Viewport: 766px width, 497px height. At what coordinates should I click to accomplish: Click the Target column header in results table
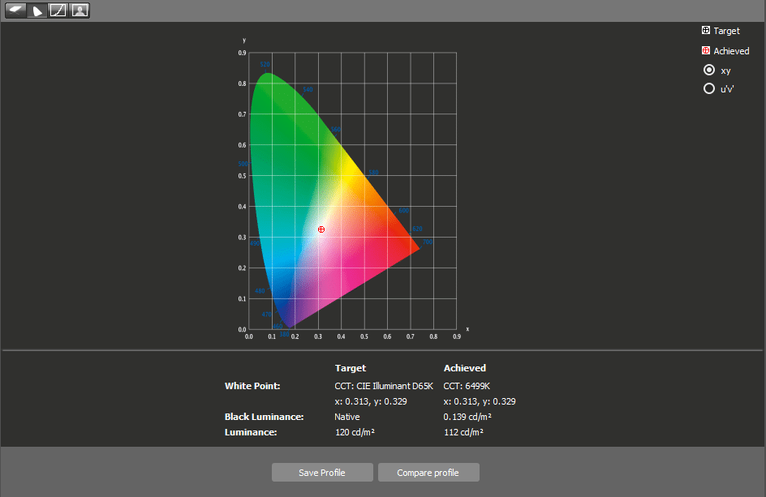[x=350, y=368]
